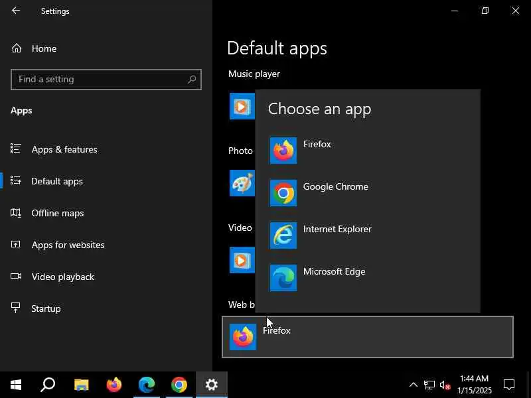Click the Internet Explorer label text
This screenshot has width=531, height=398.
pyautogui.click(x=337, y=229)
